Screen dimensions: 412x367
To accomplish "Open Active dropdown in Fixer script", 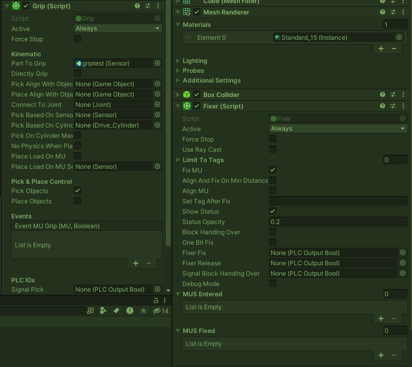I will [x=339, y=129].
